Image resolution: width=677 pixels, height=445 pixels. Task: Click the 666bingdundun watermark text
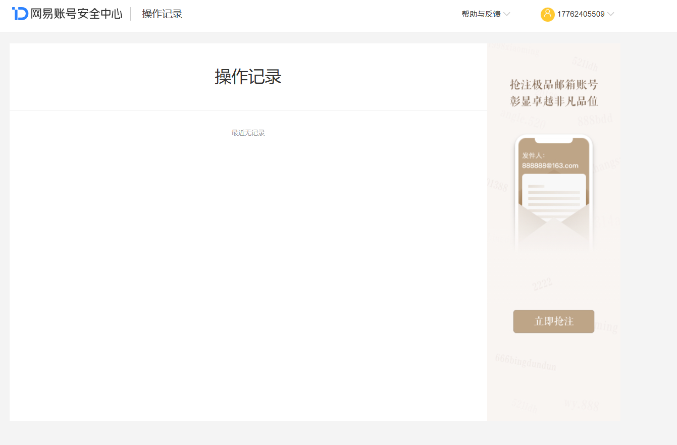coord(526,362)
